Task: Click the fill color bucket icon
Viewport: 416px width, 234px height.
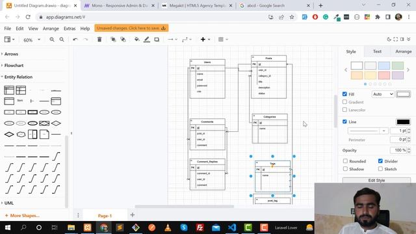Action: pyautogui.click(x=137, y=39)
